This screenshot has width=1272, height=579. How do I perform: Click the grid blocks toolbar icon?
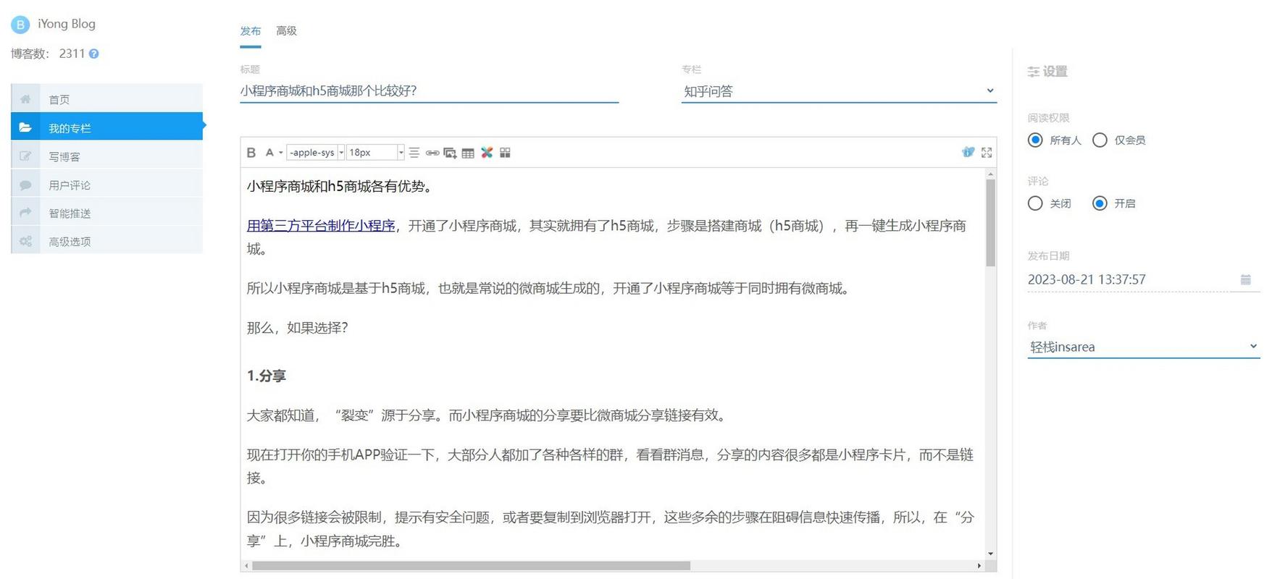coord(505,153)
